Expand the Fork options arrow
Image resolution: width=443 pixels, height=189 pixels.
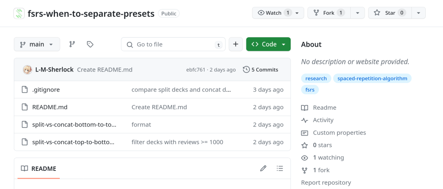pos(357,13)
